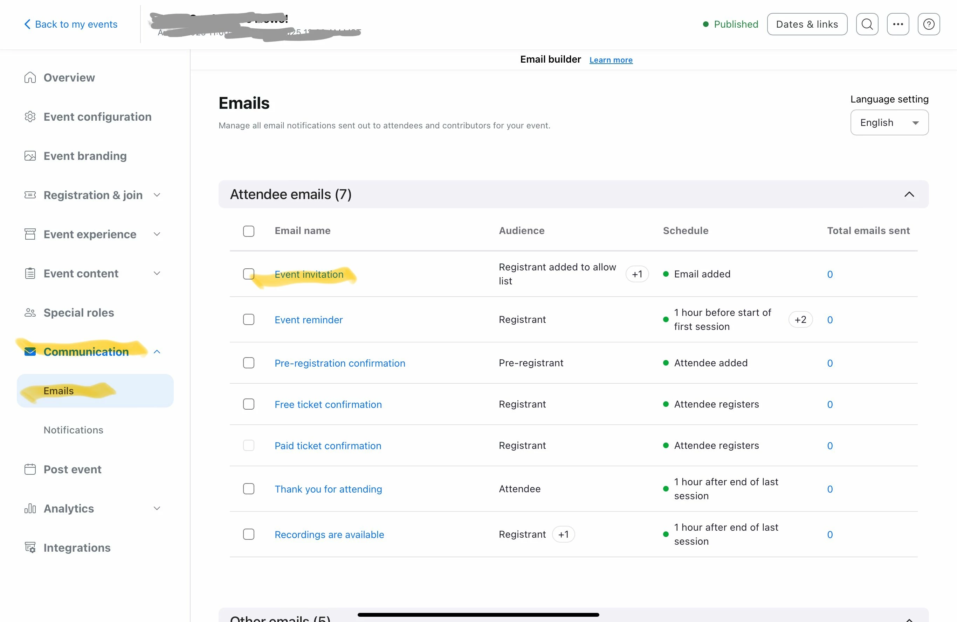Viewport: 957px width, 622px height.
Task: Toggle the select-all checkbox beside Email name
Action: [248, 231]
